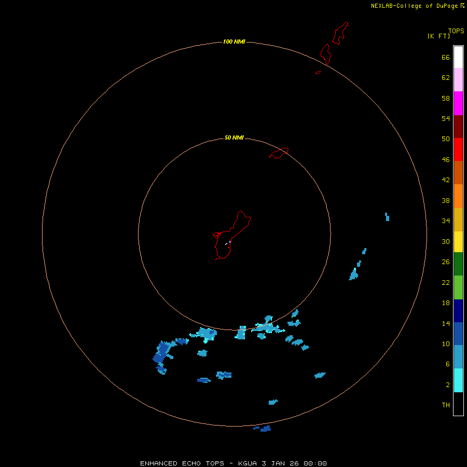The height and width of the screenshot is (467, 467).
Task: Select the bright red legend swatch
Action: [x=458, y=149]
